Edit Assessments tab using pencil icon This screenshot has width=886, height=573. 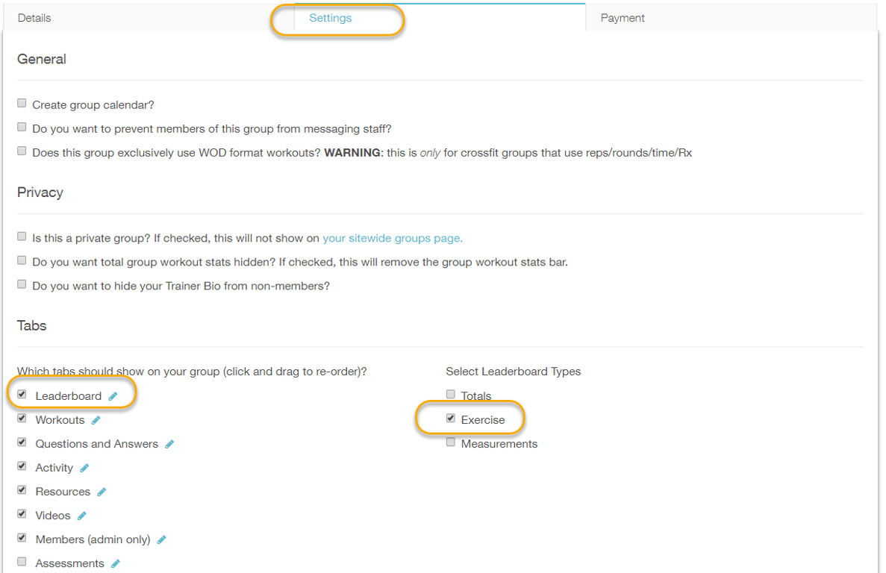tap(115, 563)
